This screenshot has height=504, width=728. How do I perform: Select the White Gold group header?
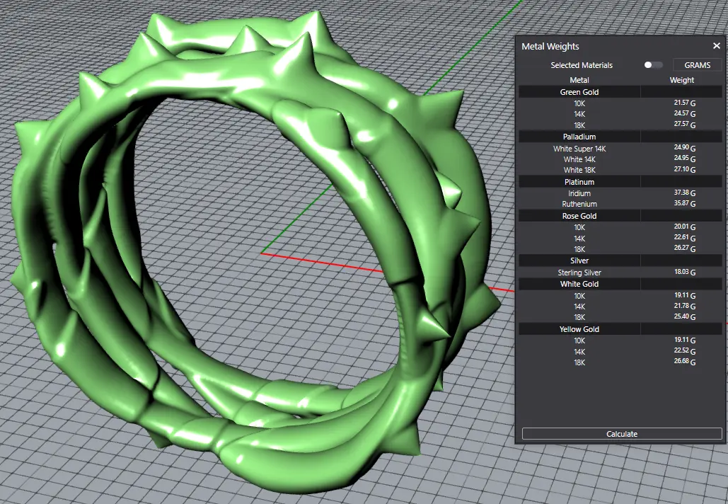click(579, 284)
